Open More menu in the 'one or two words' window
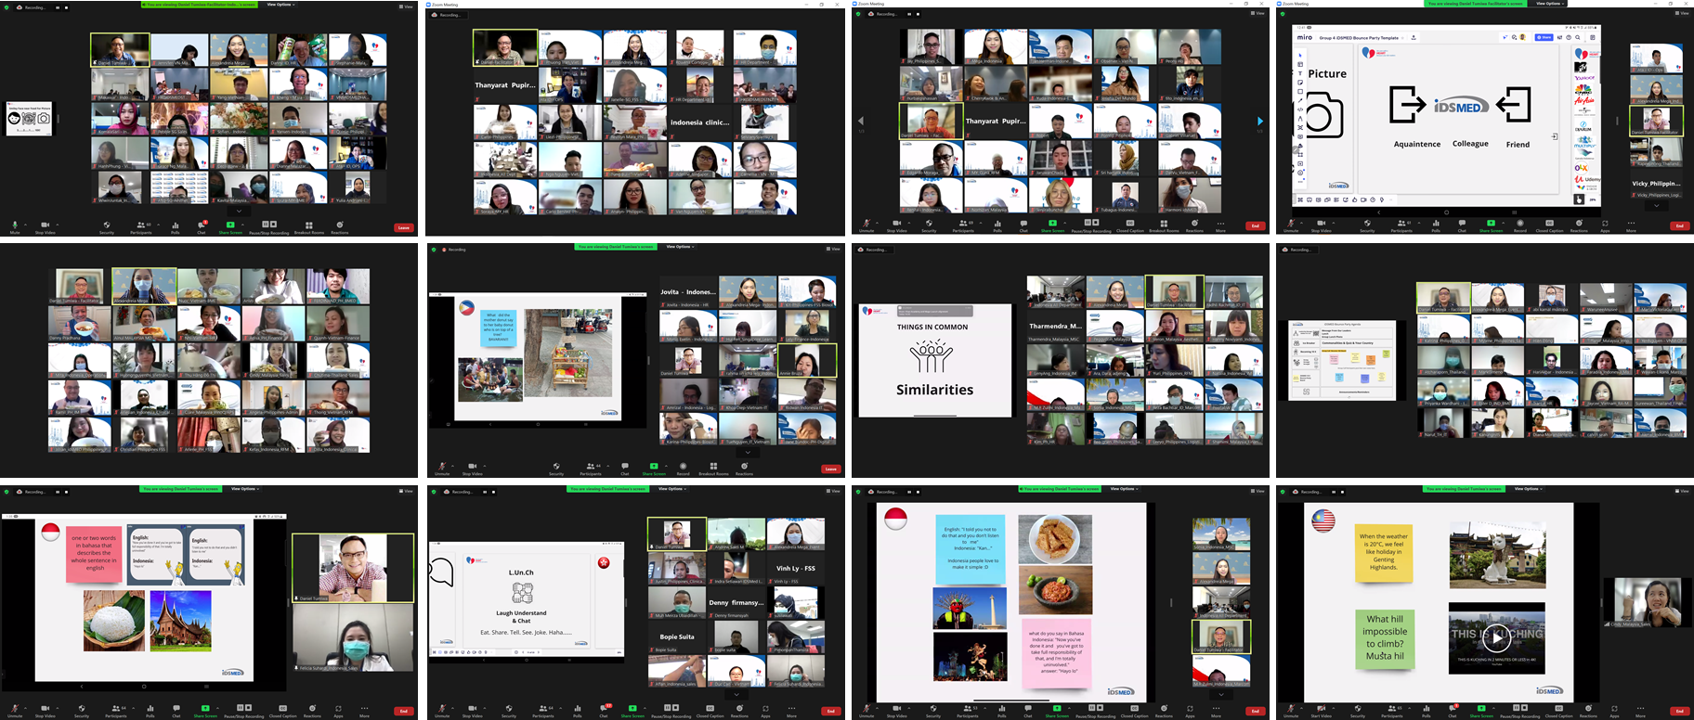1694x720 pixels. (x=364, y=712)
